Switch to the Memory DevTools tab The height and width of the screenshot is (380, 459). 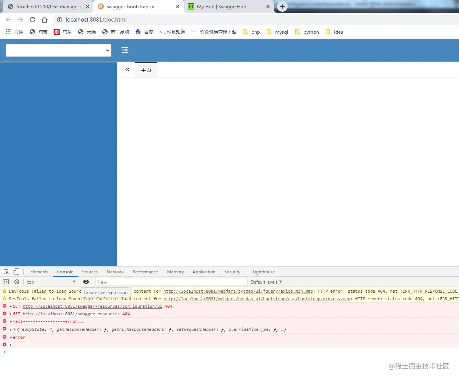pos(176,272)
